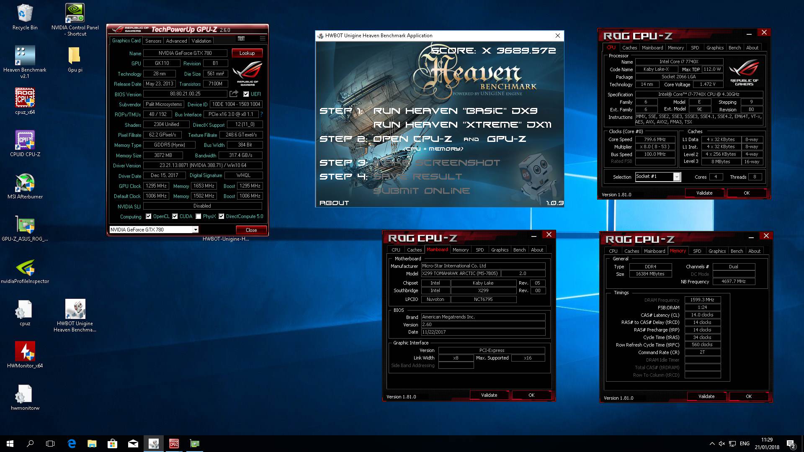Click the ENG language indicator
The height and width of the screenshot is (452, 804).
click(x=745, y=444)
